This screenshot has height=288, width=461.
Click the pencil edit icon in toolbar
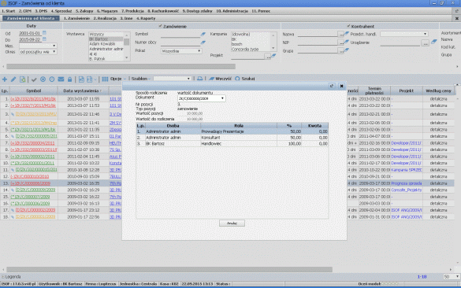pyautogui.click(x=13, y=79)
